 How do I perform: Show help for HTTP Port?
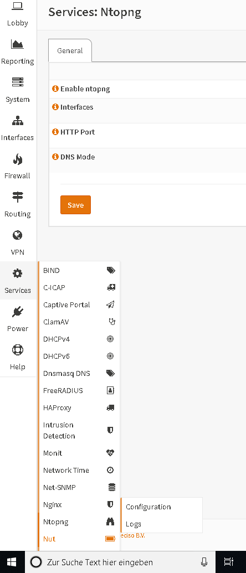[x=55, y=132]
